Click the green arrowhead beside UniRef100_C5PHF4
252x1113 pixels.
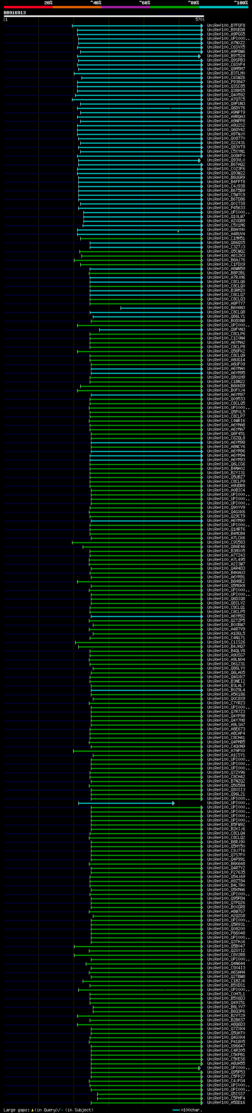[202, 1098]
